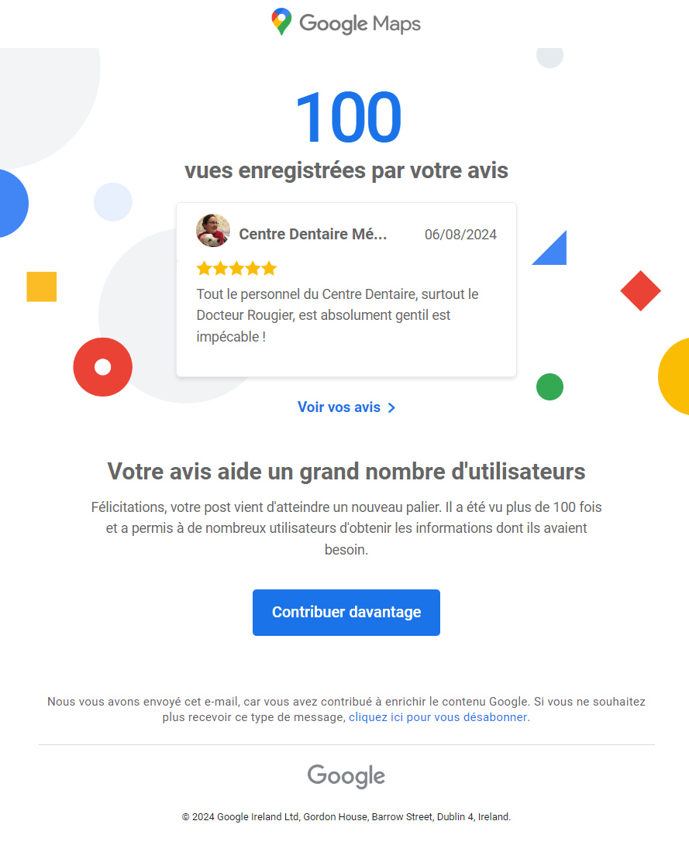Click the review text mentioning Docteur Rougier

click(x=337, y=315)
